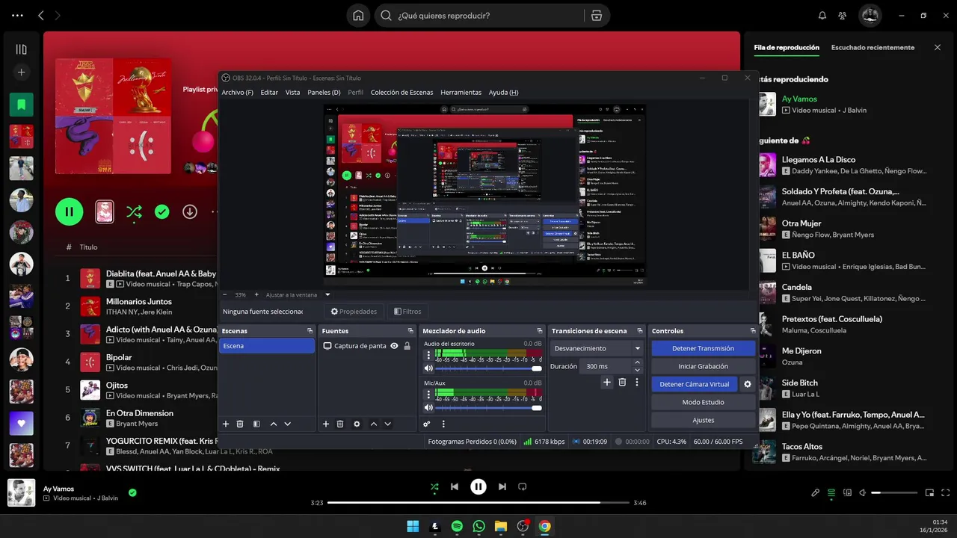Adjust Spotify volume slider
Screen dimensions: 957x538
894,492
